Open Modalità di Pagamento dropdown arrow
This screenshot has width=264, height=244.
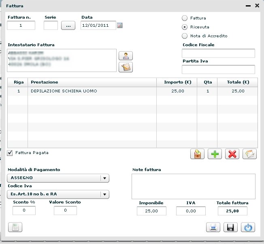coord(104,178)
